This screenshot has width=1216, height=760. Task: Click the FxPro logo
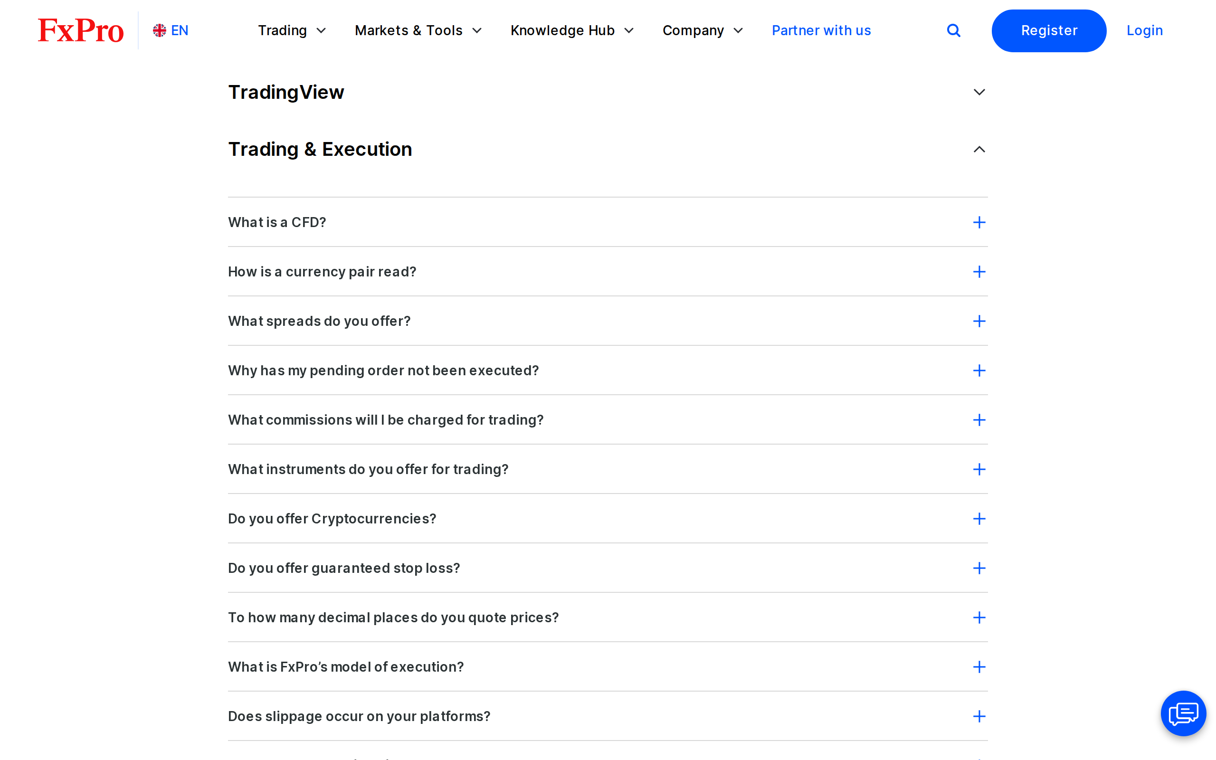(x=81, y=30)
